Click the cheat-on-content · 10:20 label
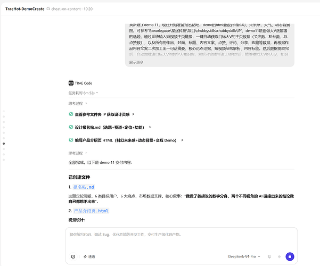This screenshot has height=266, width=320. coord(72,9)
